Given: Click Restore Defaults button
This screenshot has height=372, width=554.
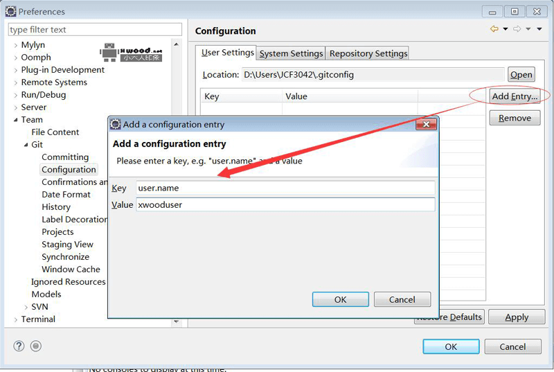Looking at the screenshot, I should [449, 317].
